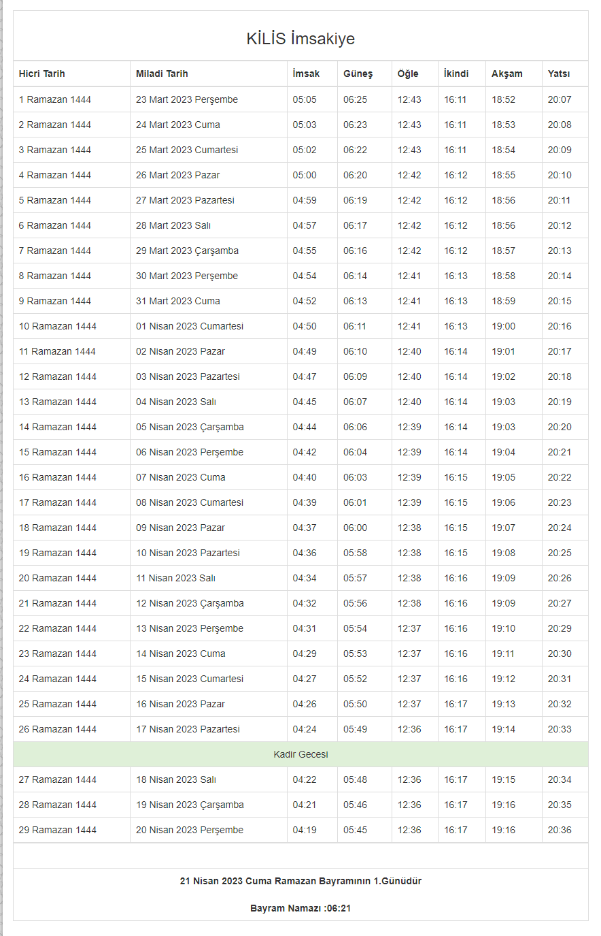Click the İkindi column header
Viewport: 601px width, 936px height.
(456, 74)
